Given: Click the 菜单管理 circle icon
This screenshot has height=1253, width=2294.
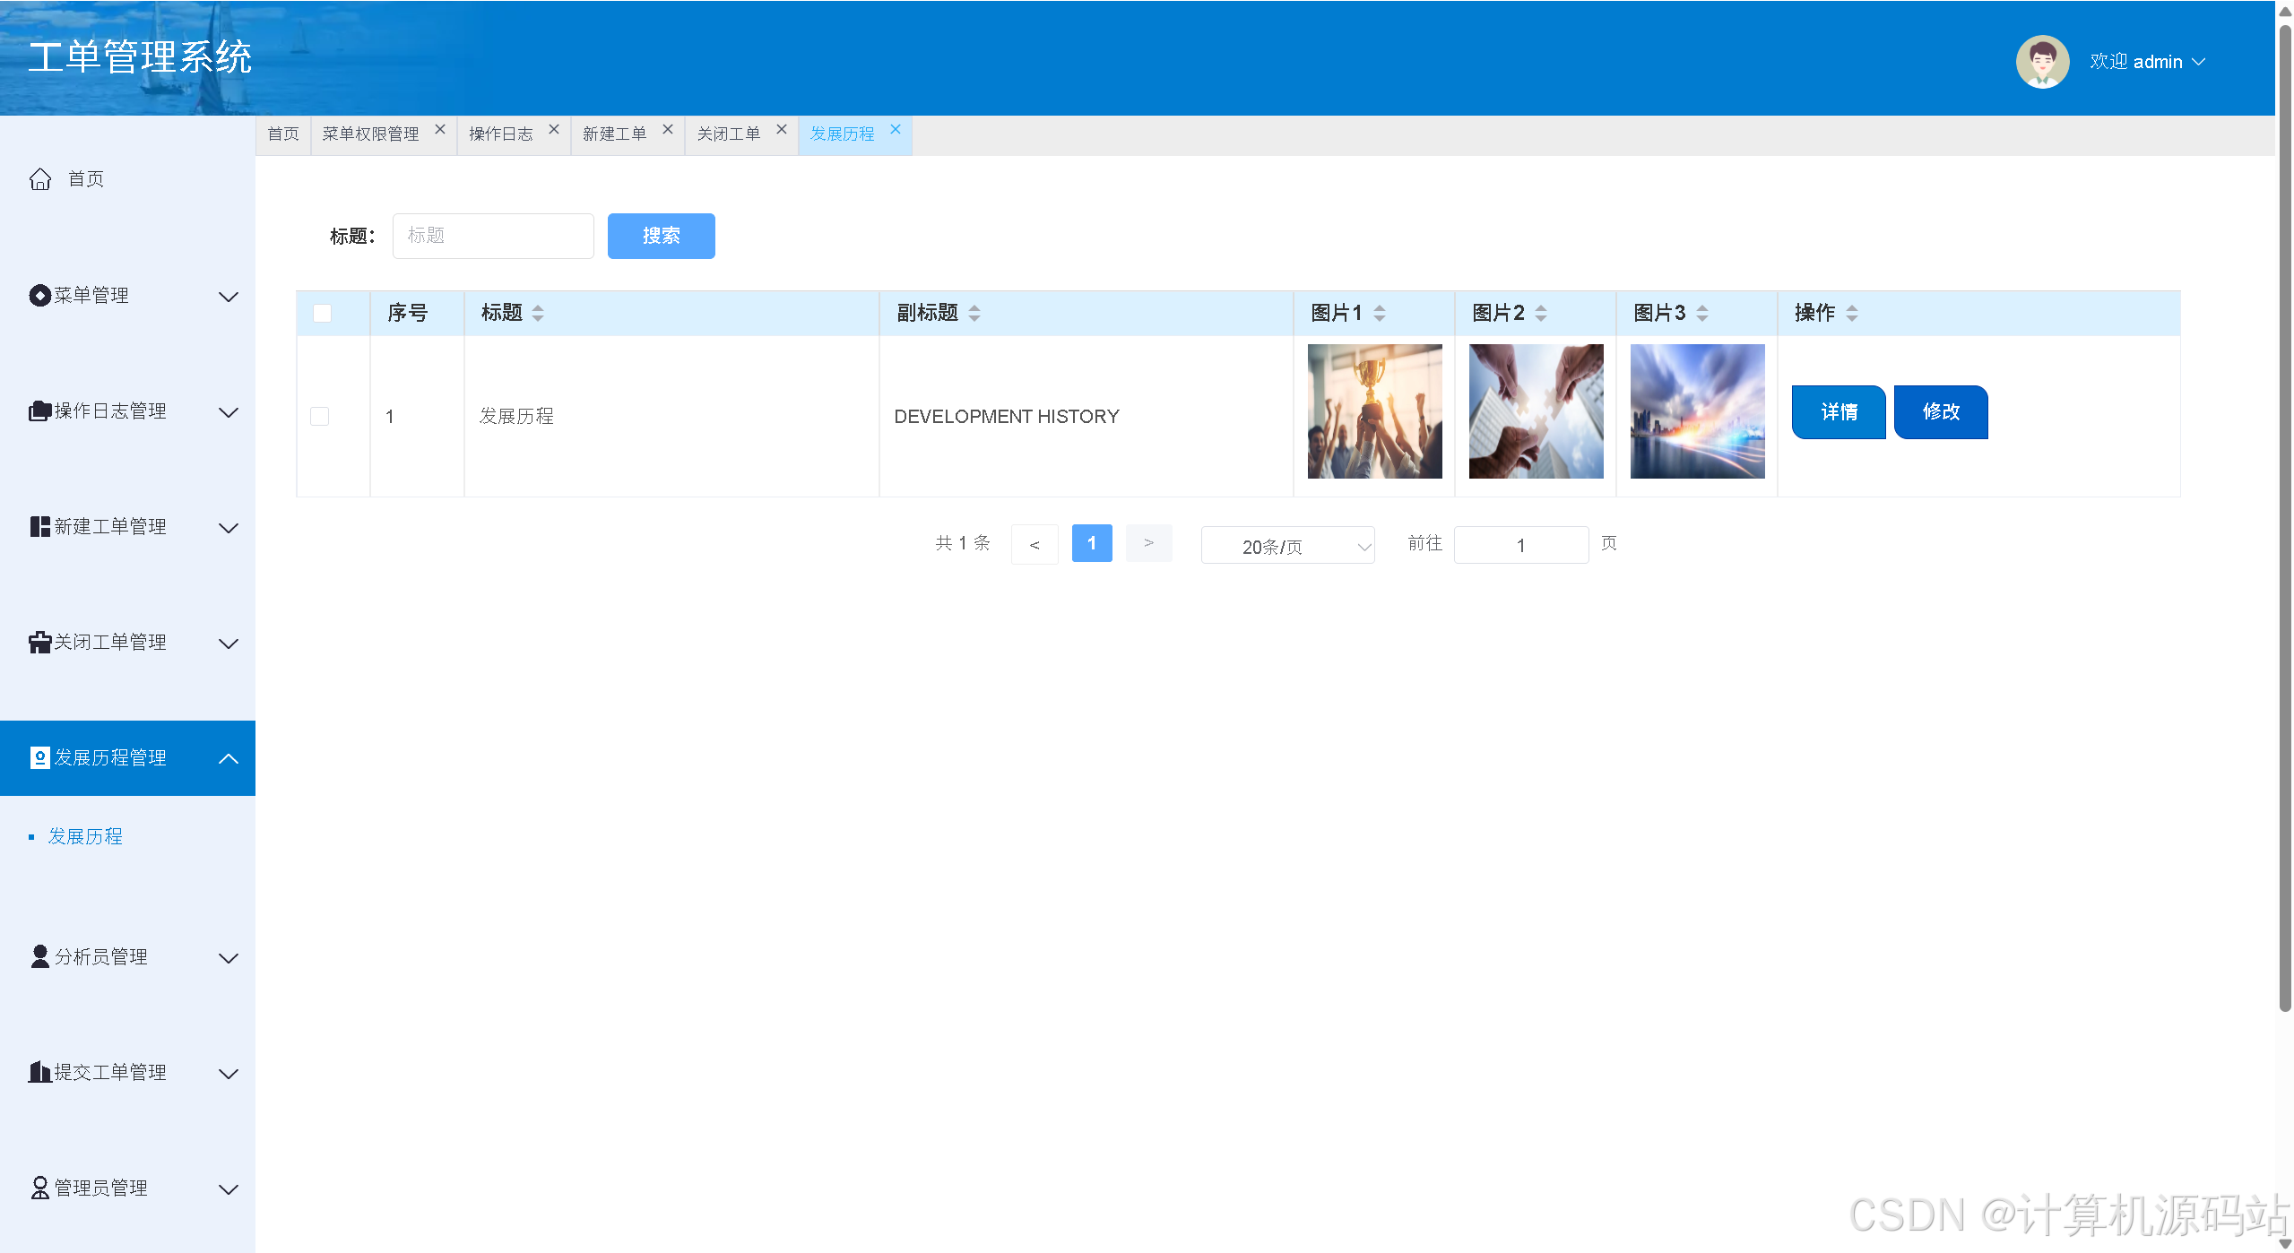Looking at the screenshot, I should tap(39, 296).
